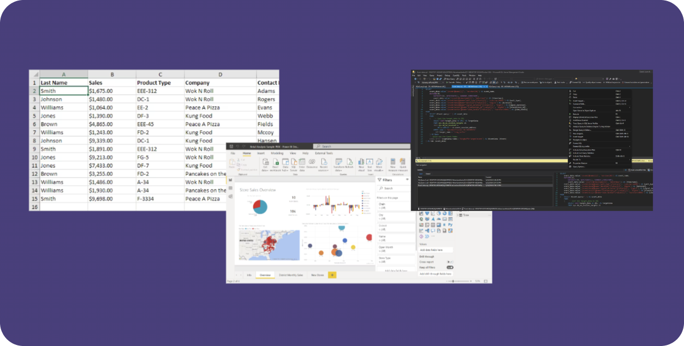Image resolution: width=684 pixels, height=346 pixels.
Task: Switch to Data view on the left sidebar
Action: [230, 188]
